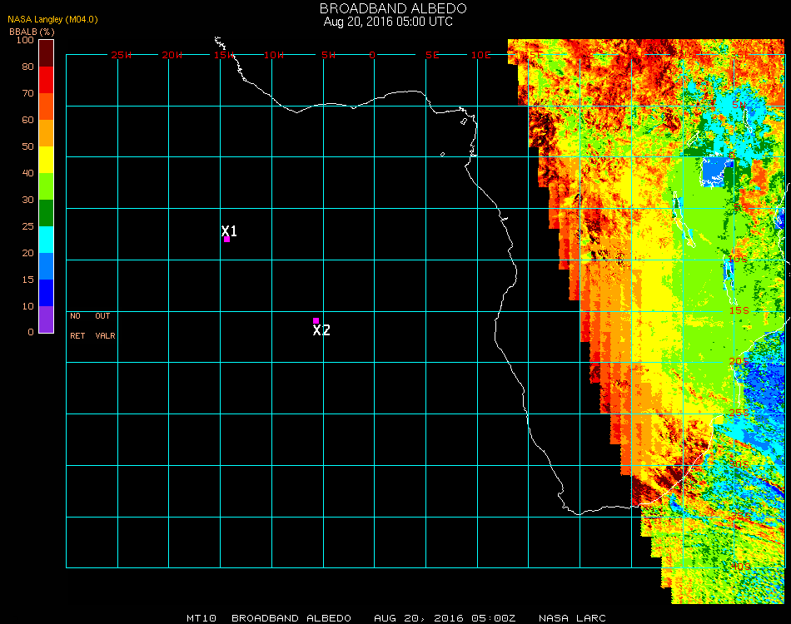
Task: Click the '15S' latitude label
Action: point(739,310)
